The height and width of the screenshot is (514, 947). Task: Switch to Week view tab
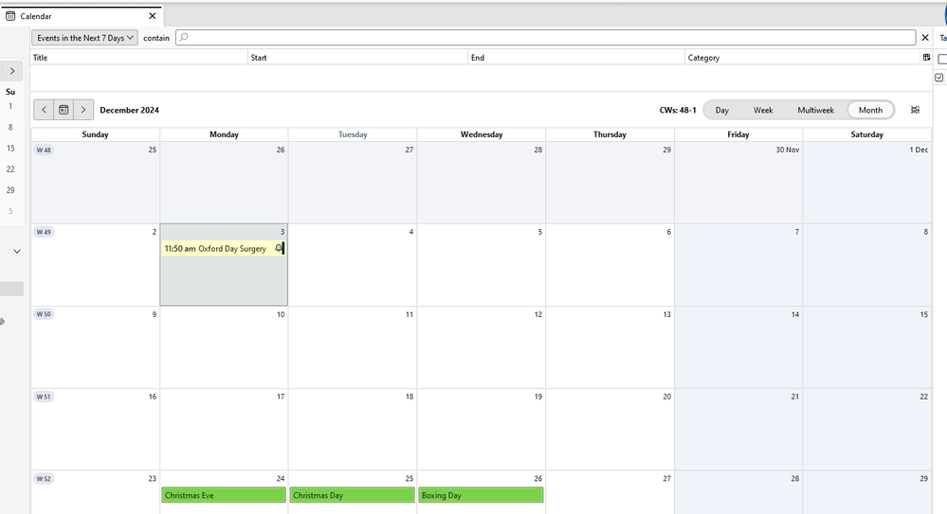(763, 110)
